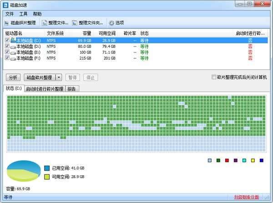Click drive icon of 本地磁盘 (D:)
Viewport: 273px width, 203px height.
(13, 47)
